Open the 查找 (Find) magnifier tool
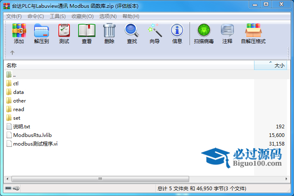 tap(132, 30)
